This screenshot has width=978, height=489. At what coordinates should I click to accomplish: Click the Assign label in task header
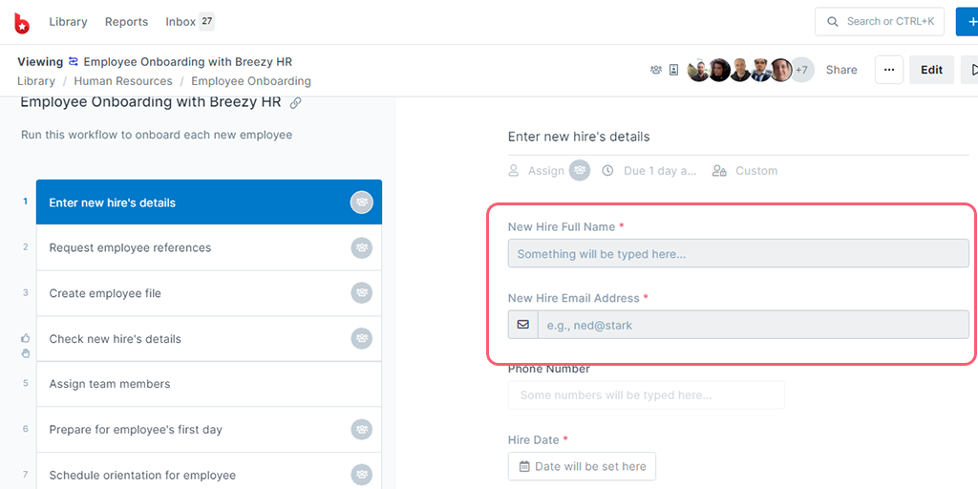pos(545,170)
